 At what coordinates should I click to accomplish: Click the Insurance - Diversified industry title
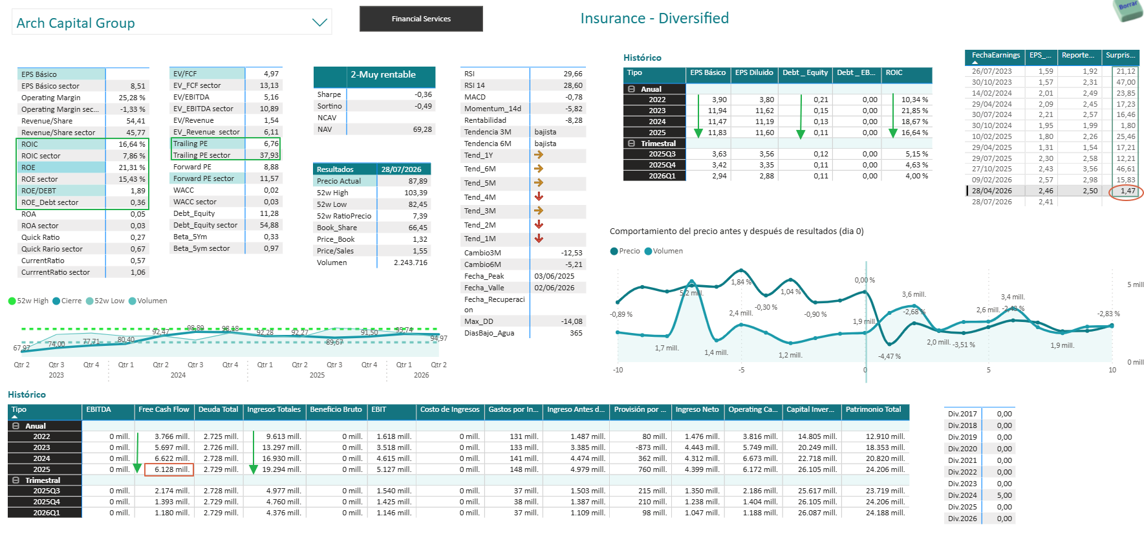(654, 18)
